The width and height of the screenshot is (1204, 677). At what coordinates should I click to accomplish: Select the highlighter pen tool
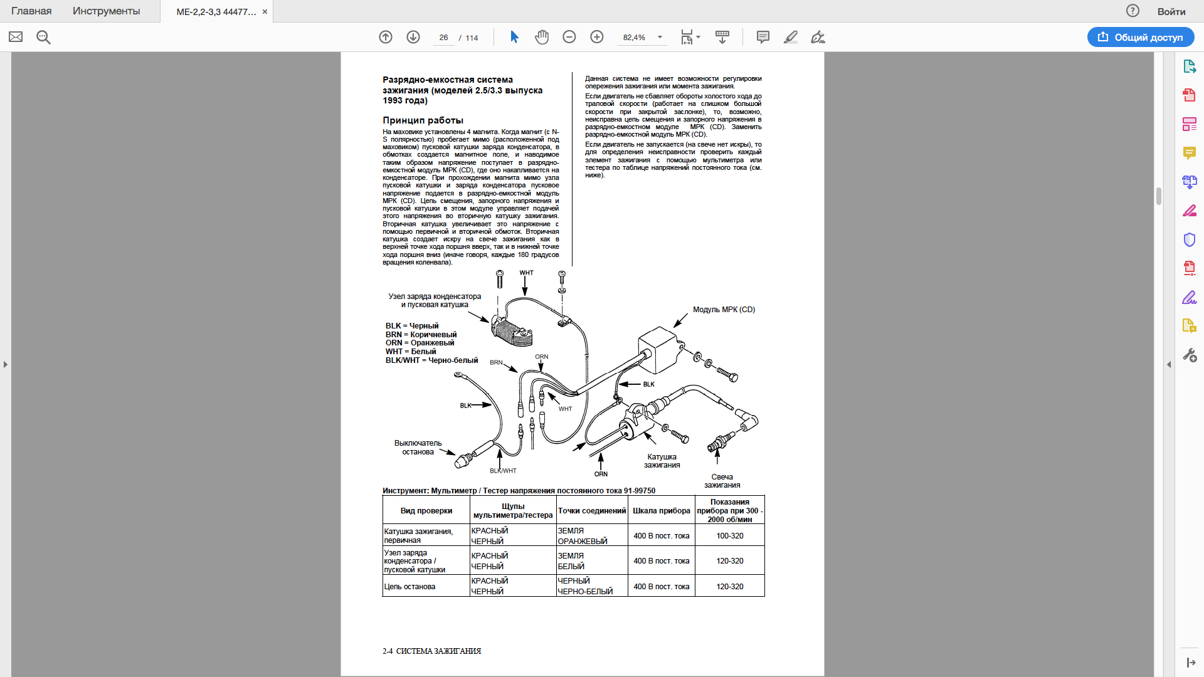coord(791,37)
